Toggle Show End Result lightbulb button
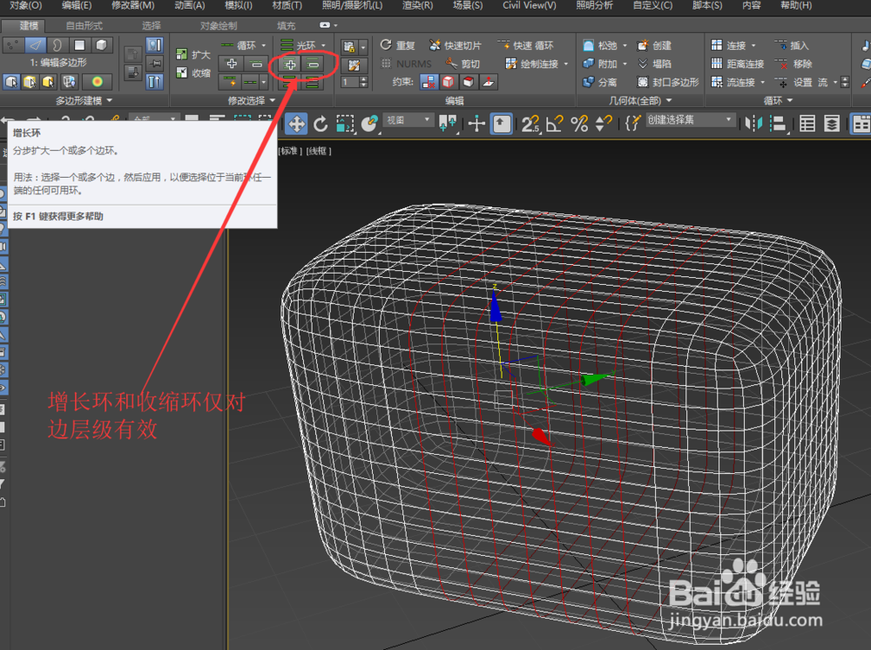 tap(154, 45)
